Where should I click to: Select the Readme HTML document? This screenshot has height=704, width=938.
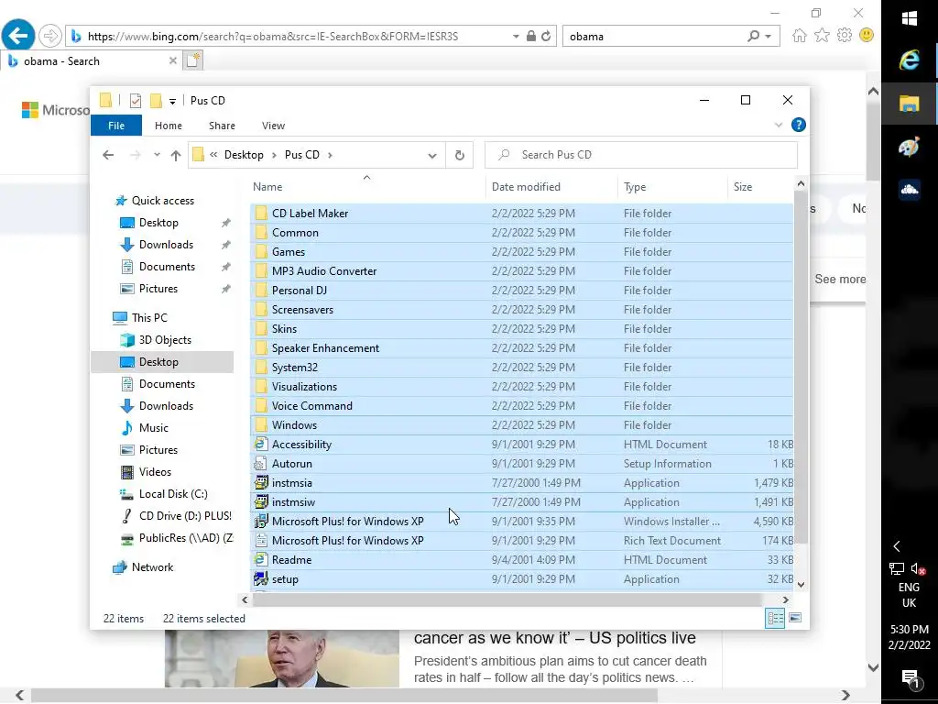(292, 560)
